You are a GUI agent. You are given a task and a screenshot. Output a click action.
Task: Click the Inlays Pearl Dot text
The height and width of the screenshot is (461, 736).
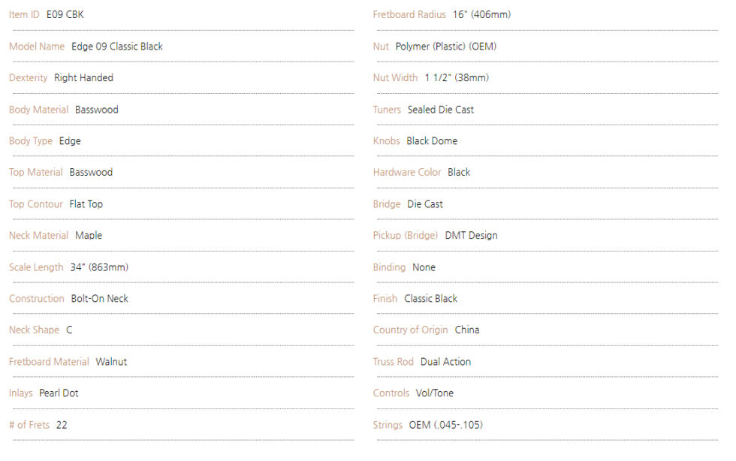click(x=59, y=393)
